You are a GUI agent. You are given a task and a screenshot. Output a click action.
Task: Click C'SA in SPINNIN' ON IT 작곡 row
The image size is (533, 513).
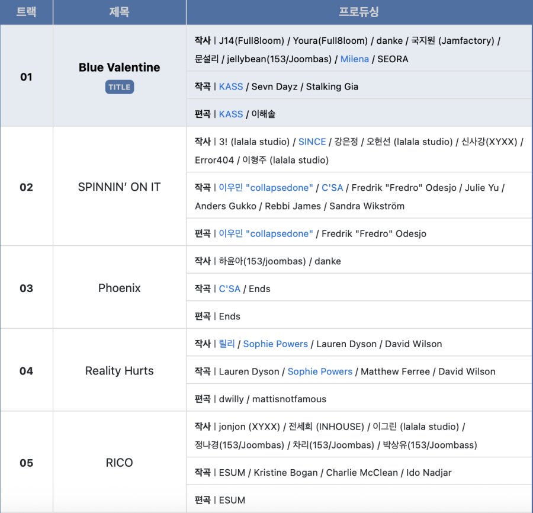pos(332,187)
